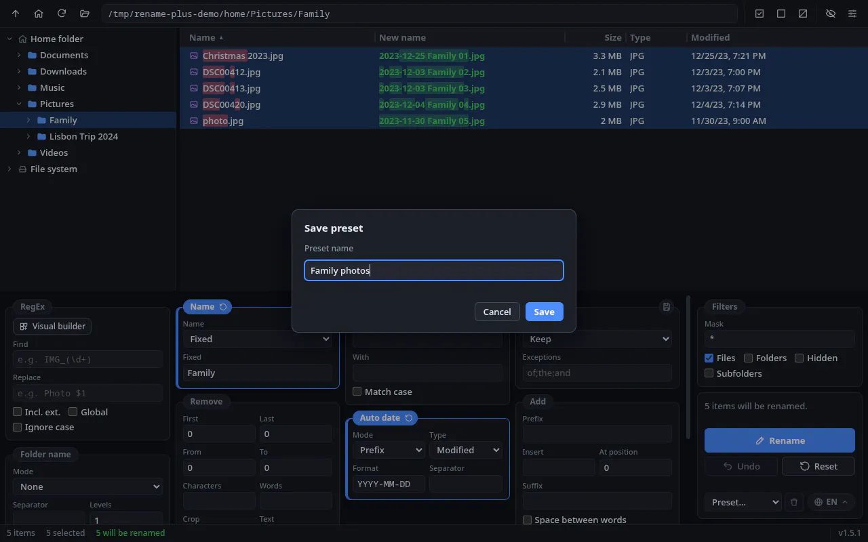
Task: Reset the Name section with its circular arrow
Action: click(x=223, y=307)
